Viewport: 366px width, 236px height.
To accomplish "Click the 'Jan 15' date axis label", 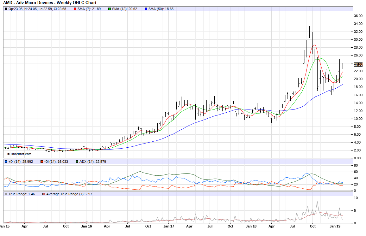I will [5, 226].
